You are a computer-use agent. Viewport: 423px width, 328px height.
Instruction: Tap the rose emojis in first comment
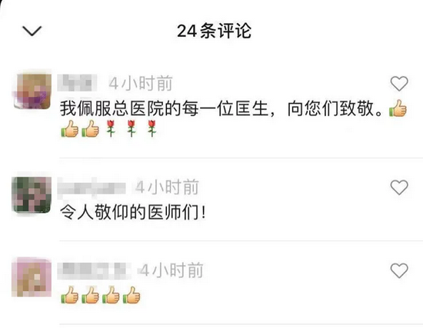132,128
